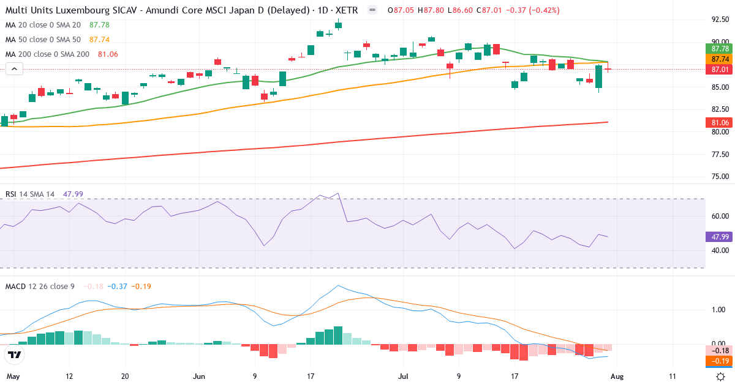Click the TradingView logo
The height and width of the screenshot is (385, 735).
15,354
